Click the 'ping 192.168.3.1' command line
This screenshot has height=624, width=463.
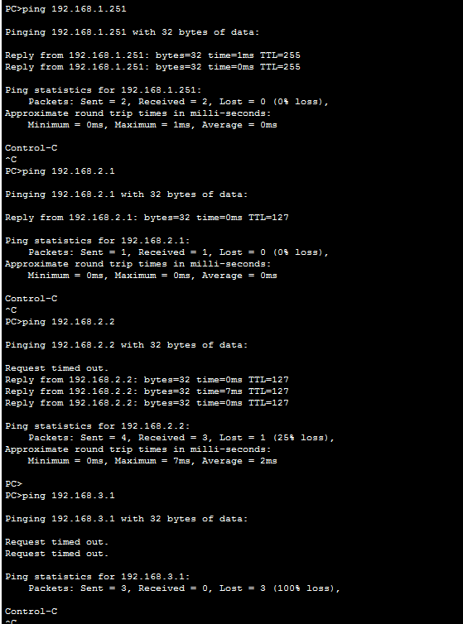point(60,496)
